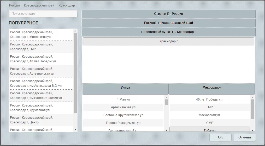Click the Микрорайон column header
This screenshot has width=265, height=146.
point(212,88)
